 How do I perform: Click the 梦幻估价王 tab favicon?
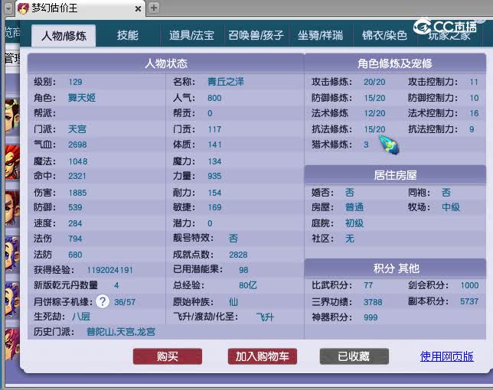23,8
